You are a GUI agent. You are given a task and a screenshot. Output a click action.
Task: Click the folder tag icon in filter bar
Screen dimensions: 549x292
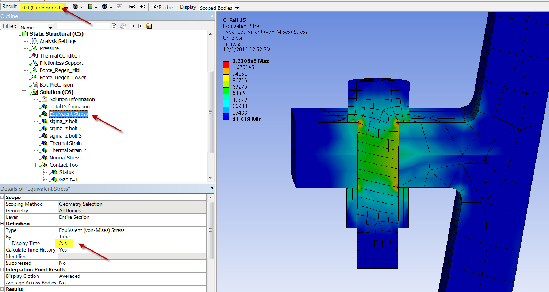pos(149,26)
